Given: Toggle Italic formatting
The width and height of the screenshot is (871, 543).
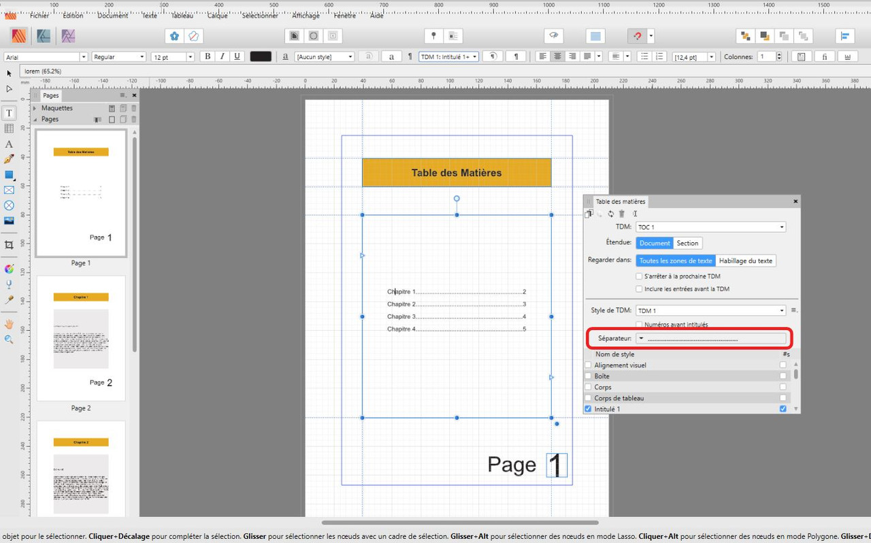Looking at the screenshot, I should pyautogui.click(x=222, y=56).
